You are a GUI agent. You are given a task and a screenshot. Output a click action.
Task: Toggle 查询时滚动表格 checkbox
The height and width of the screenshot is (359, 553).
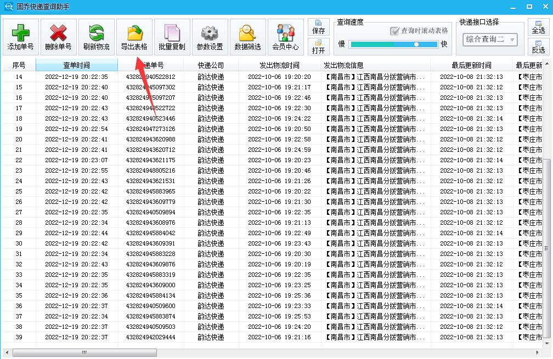[394, 31]
